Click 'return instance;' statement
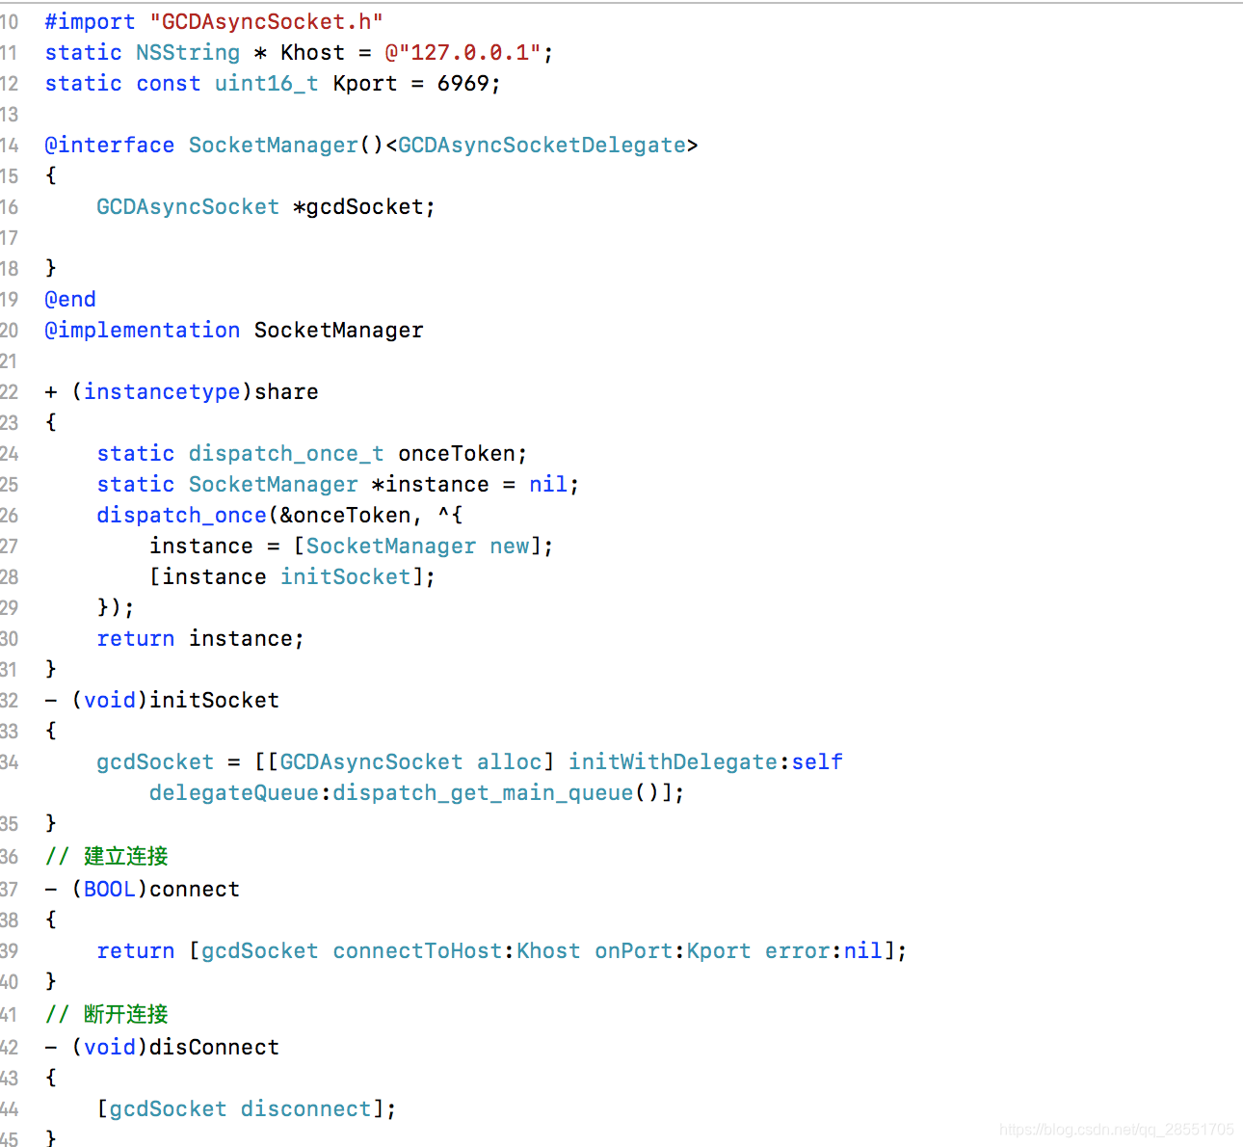 pyautogui.click(x=200, y=638)
